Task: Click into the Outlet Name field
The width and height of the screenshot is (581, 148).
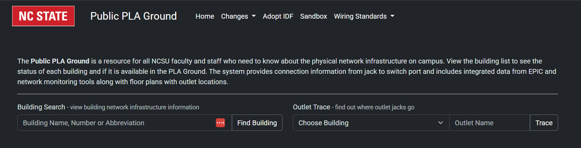Action: pyautogui.click(x=489, y=123)
